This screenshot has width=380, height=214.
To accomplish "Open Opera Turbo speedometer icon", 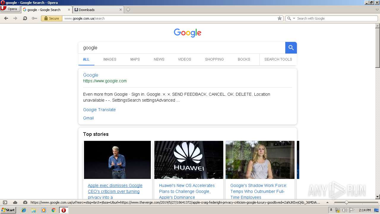I will 25,202.
